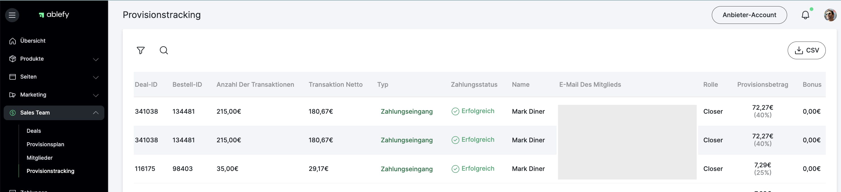Open the Deals page
The height and width of the screenshot is (192, 841).
[34, 131]
